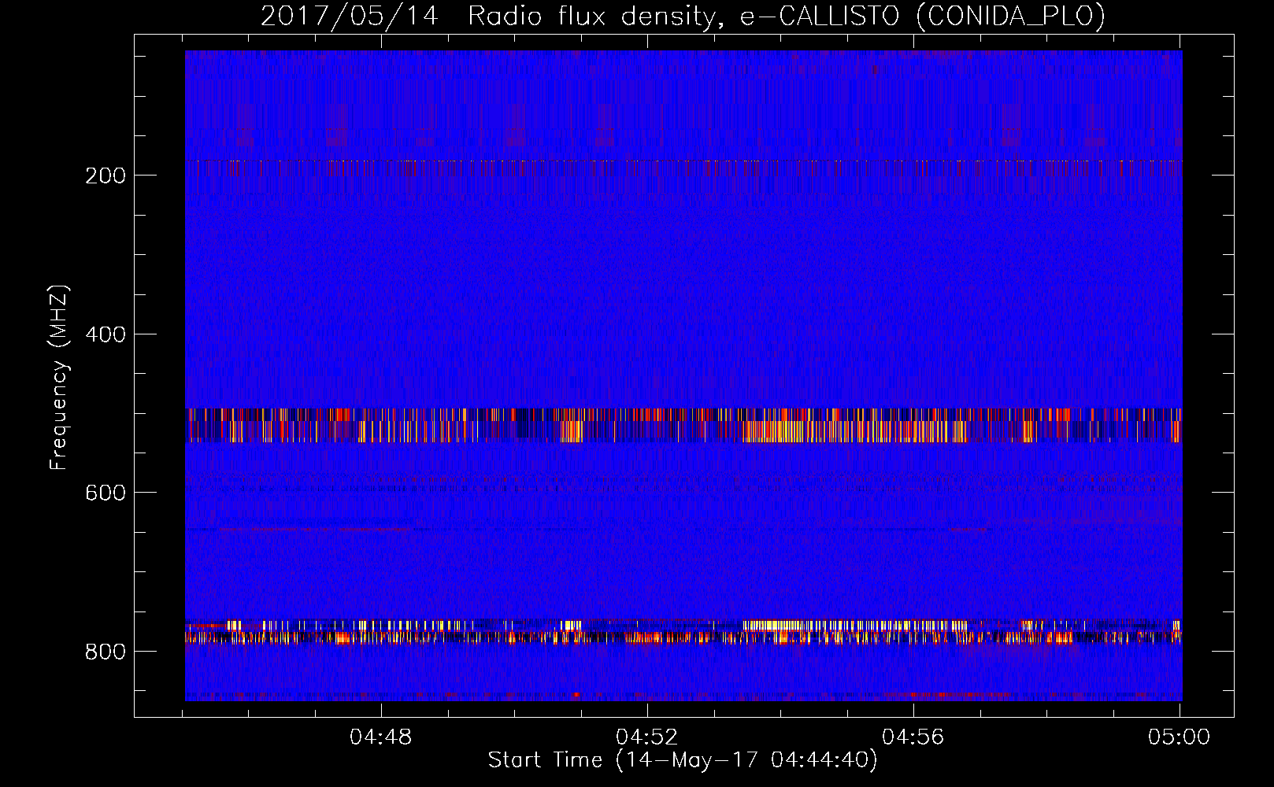Click the '400' frequency tick label
This screenshot has width=1274, height=787.
pyautogui.click(x=106, y=334)
